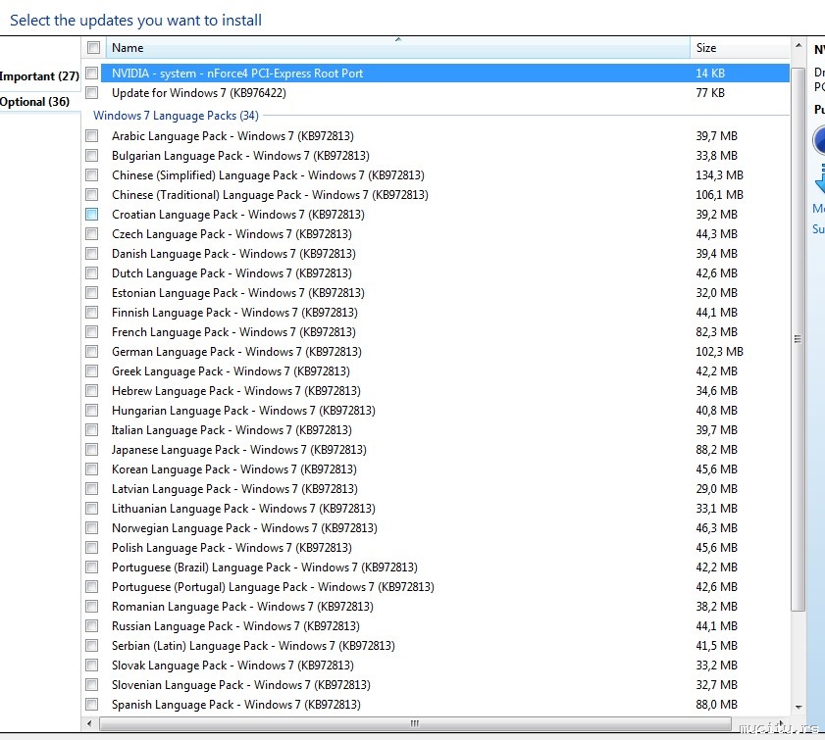
Task: Collapse Windows 7 Language Packs (34) group
Action: point(176,116)
